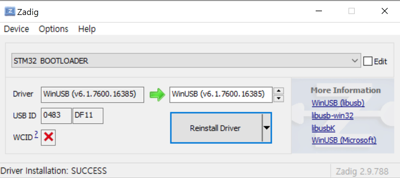Open the libusb-win32 link
The width and height of the screenshot is (400, 178).
coord(333,116)
